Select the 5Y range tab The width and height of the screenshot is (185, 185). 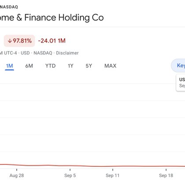(x=89, y=66)
